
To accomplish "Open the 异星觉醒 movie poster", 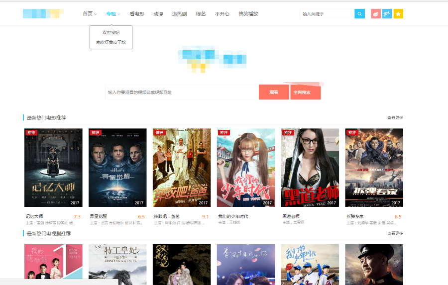I will (x=117, y=168).
